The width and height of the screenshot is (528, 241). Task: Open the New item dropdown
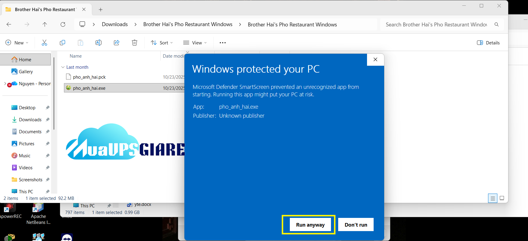[x=17, y=43]
